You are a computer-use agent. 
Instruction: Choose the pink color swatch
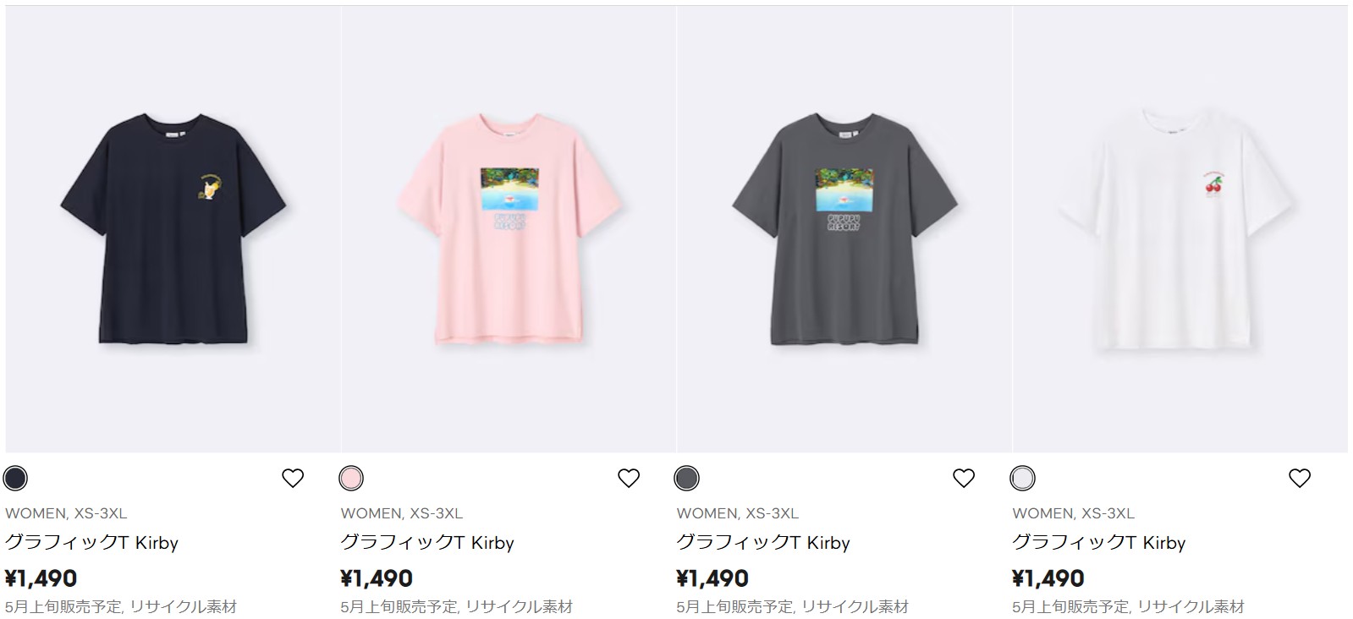click(351, 479)
